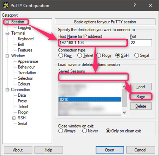
Task: Open the Window category
Action: click(18, 56)
